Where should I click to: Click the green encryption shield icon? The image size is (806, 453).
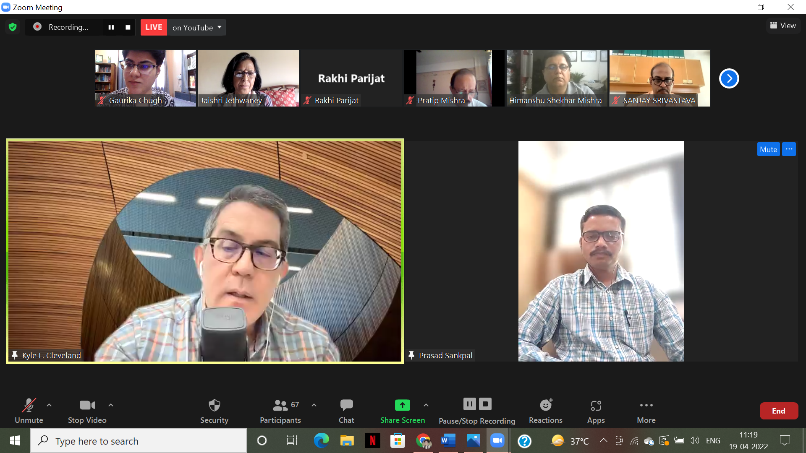point(13,27)
